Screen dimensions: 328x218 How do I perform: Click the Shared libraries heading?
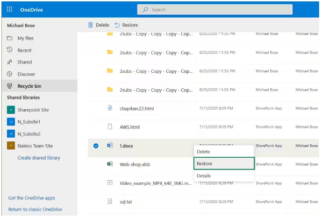[23, 98]
